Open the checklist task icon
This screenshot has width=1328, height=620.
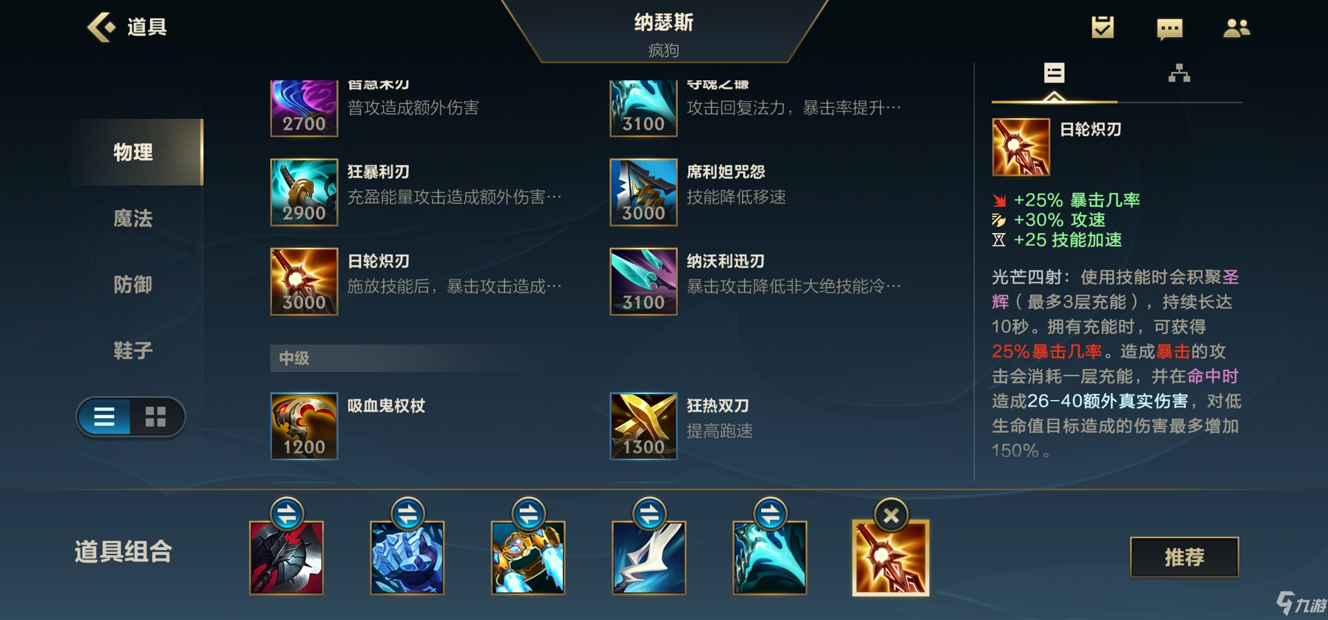point(1103,27)
